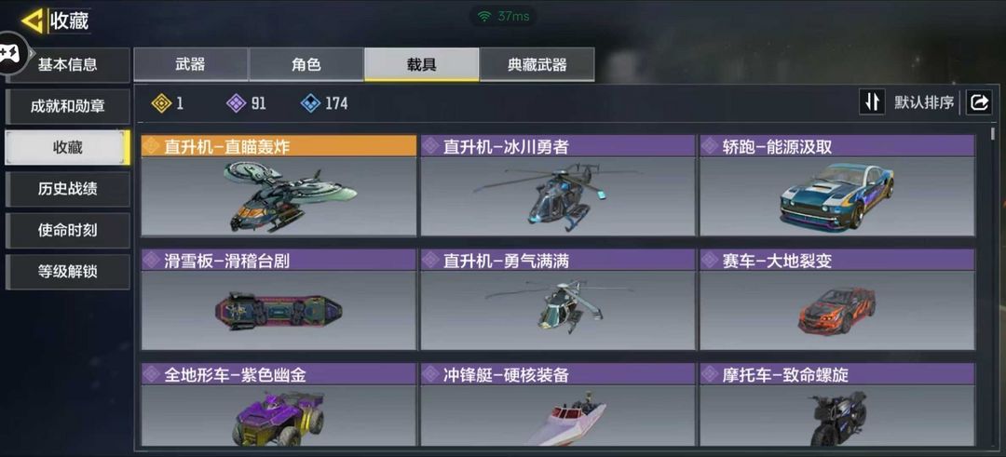Image resolution: width=1006 pixels, height=457 pixels.
Task: Click the yellow back arrow icon
Action: click(x=32, y=20)
